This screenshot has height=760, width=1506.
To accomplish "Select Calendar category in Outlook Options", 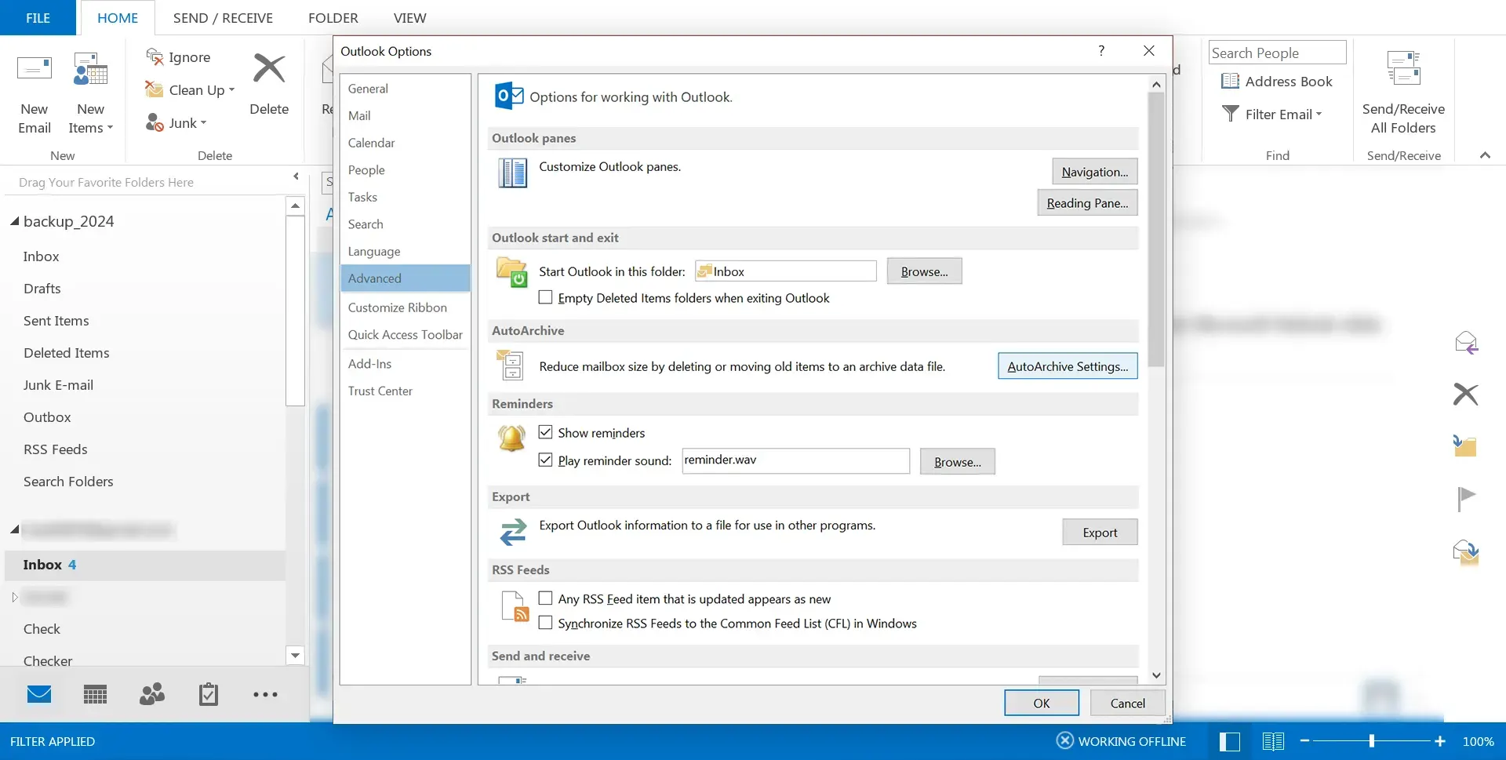I will pyautogui.click(x=406, y=143).
